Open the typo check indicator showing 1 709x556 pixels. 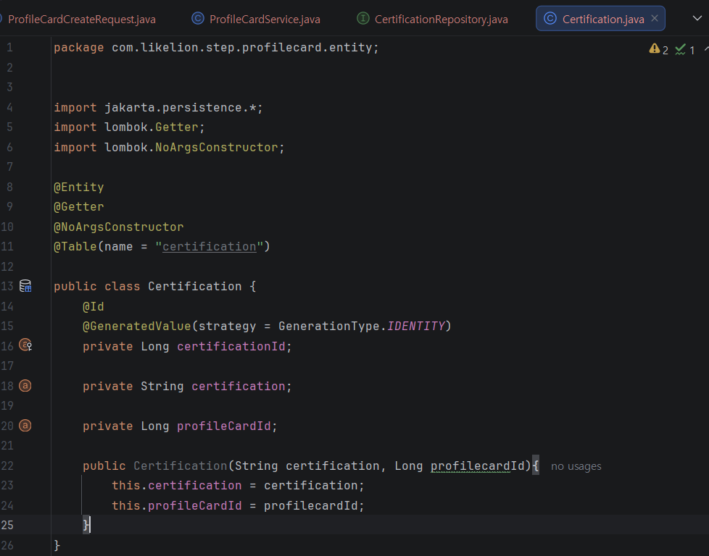[684, 49]
